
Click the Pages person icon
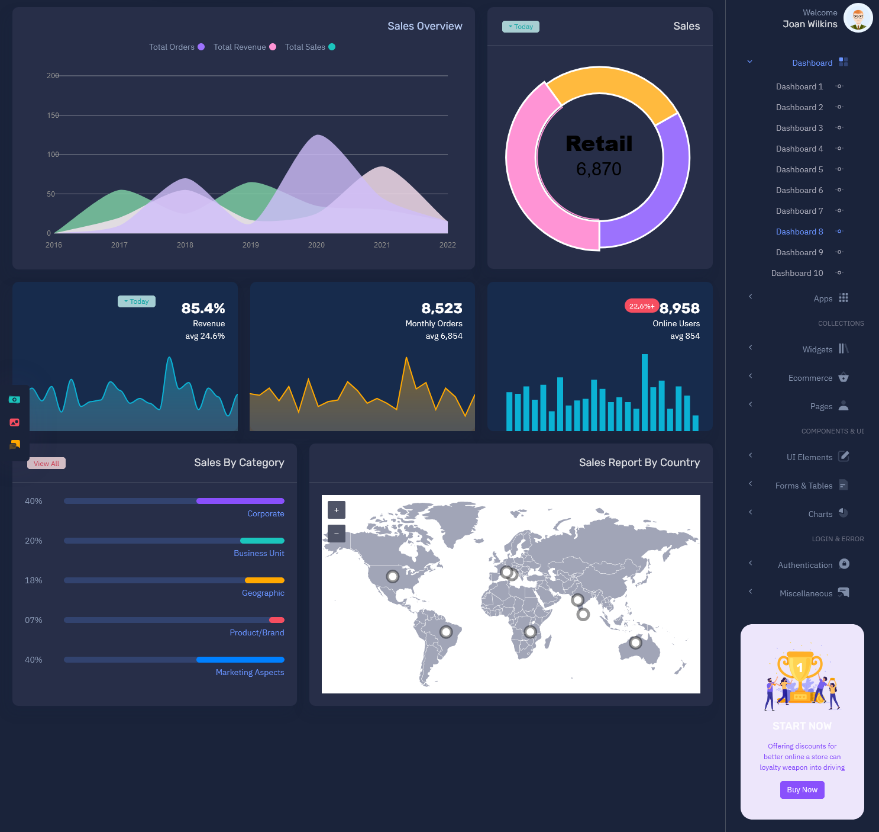pos(844,406)
